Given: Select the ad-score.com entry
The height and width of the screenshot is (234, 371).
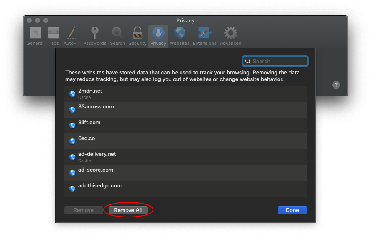Looking at the screenshot, I should coord(186,173).
